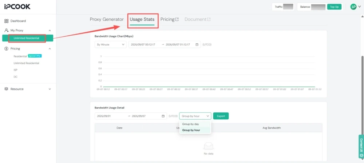
Task: Click the No data placeholder icon
Action: [209, 147]
